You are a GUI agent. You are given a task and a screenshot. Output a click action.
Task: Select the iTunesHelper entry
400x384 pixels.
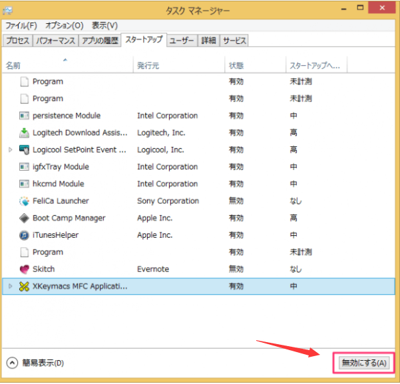point(55,235)
